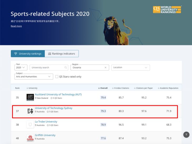Click Australia location under University of Technology Sydney
The height and width of the screenshot is (144, 192).
click(x=40, y=112)
